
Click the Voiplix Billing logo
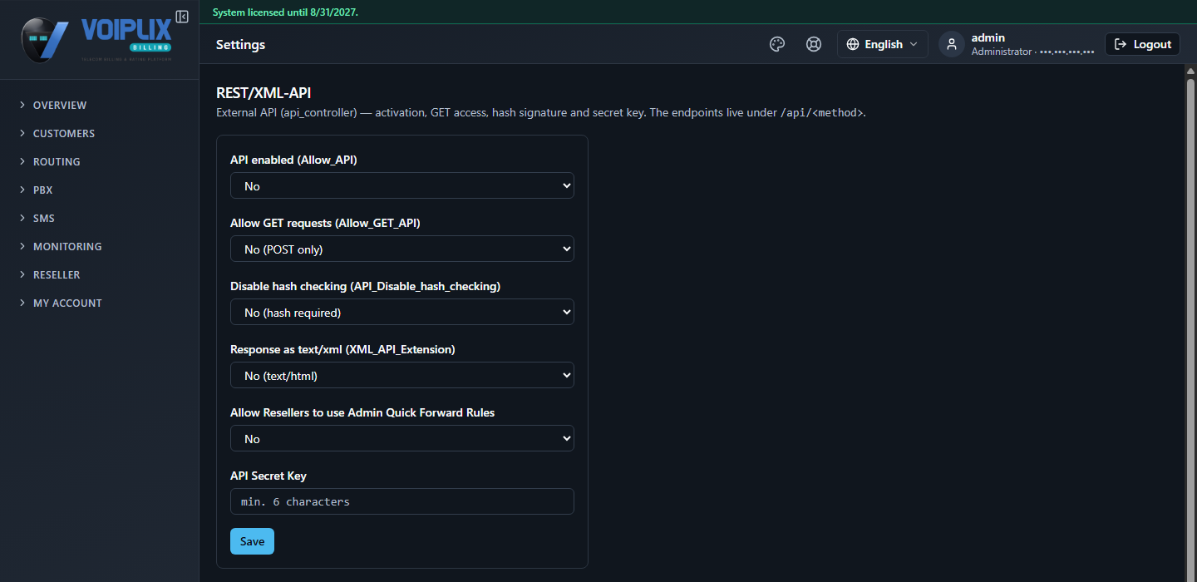coord(98,39)
